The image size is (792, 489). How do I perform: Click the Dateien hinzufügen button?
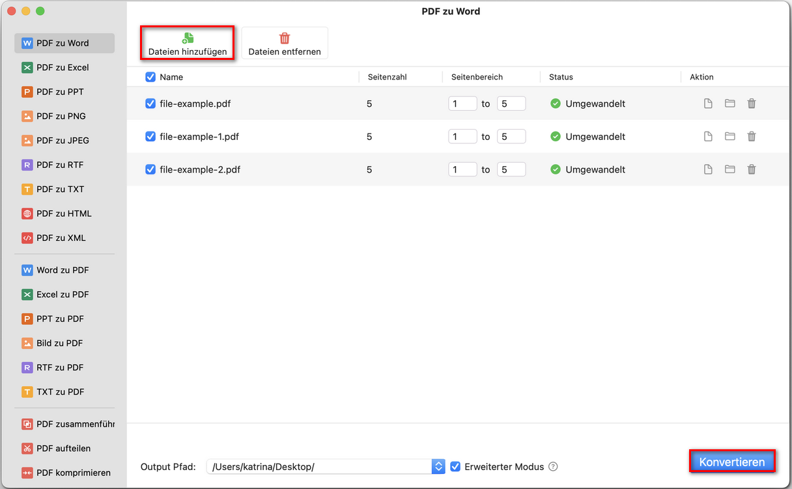pyautogui.click(x=188, y=44)
